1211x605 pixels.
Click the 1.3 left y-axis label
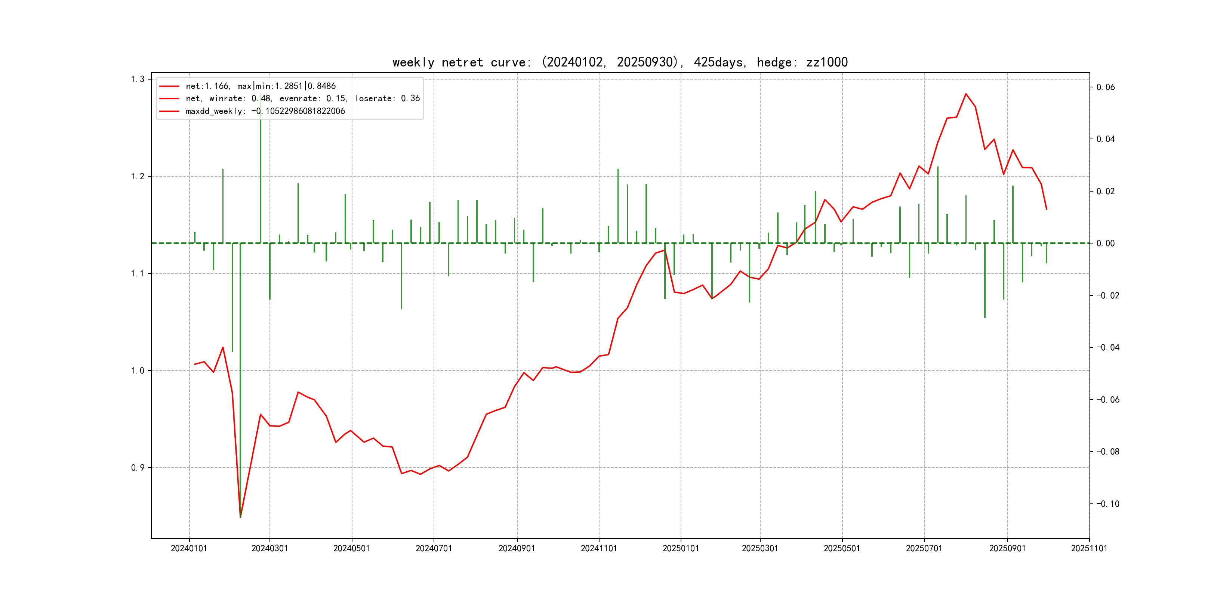138,79
